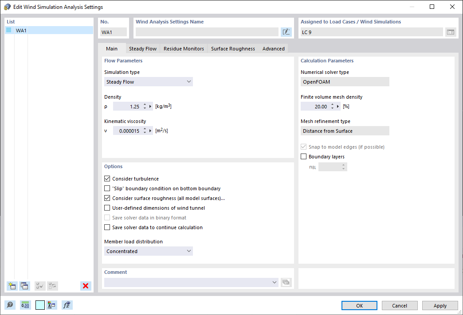Disable the Consider turbulence option
This screenshot has height=315, width=463.
click(x=107, y=178)
